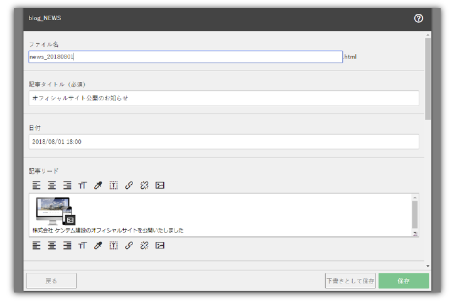452x301 pixels.
Task: Align left in upper lead toolbar
Action: tap(36, 185)
